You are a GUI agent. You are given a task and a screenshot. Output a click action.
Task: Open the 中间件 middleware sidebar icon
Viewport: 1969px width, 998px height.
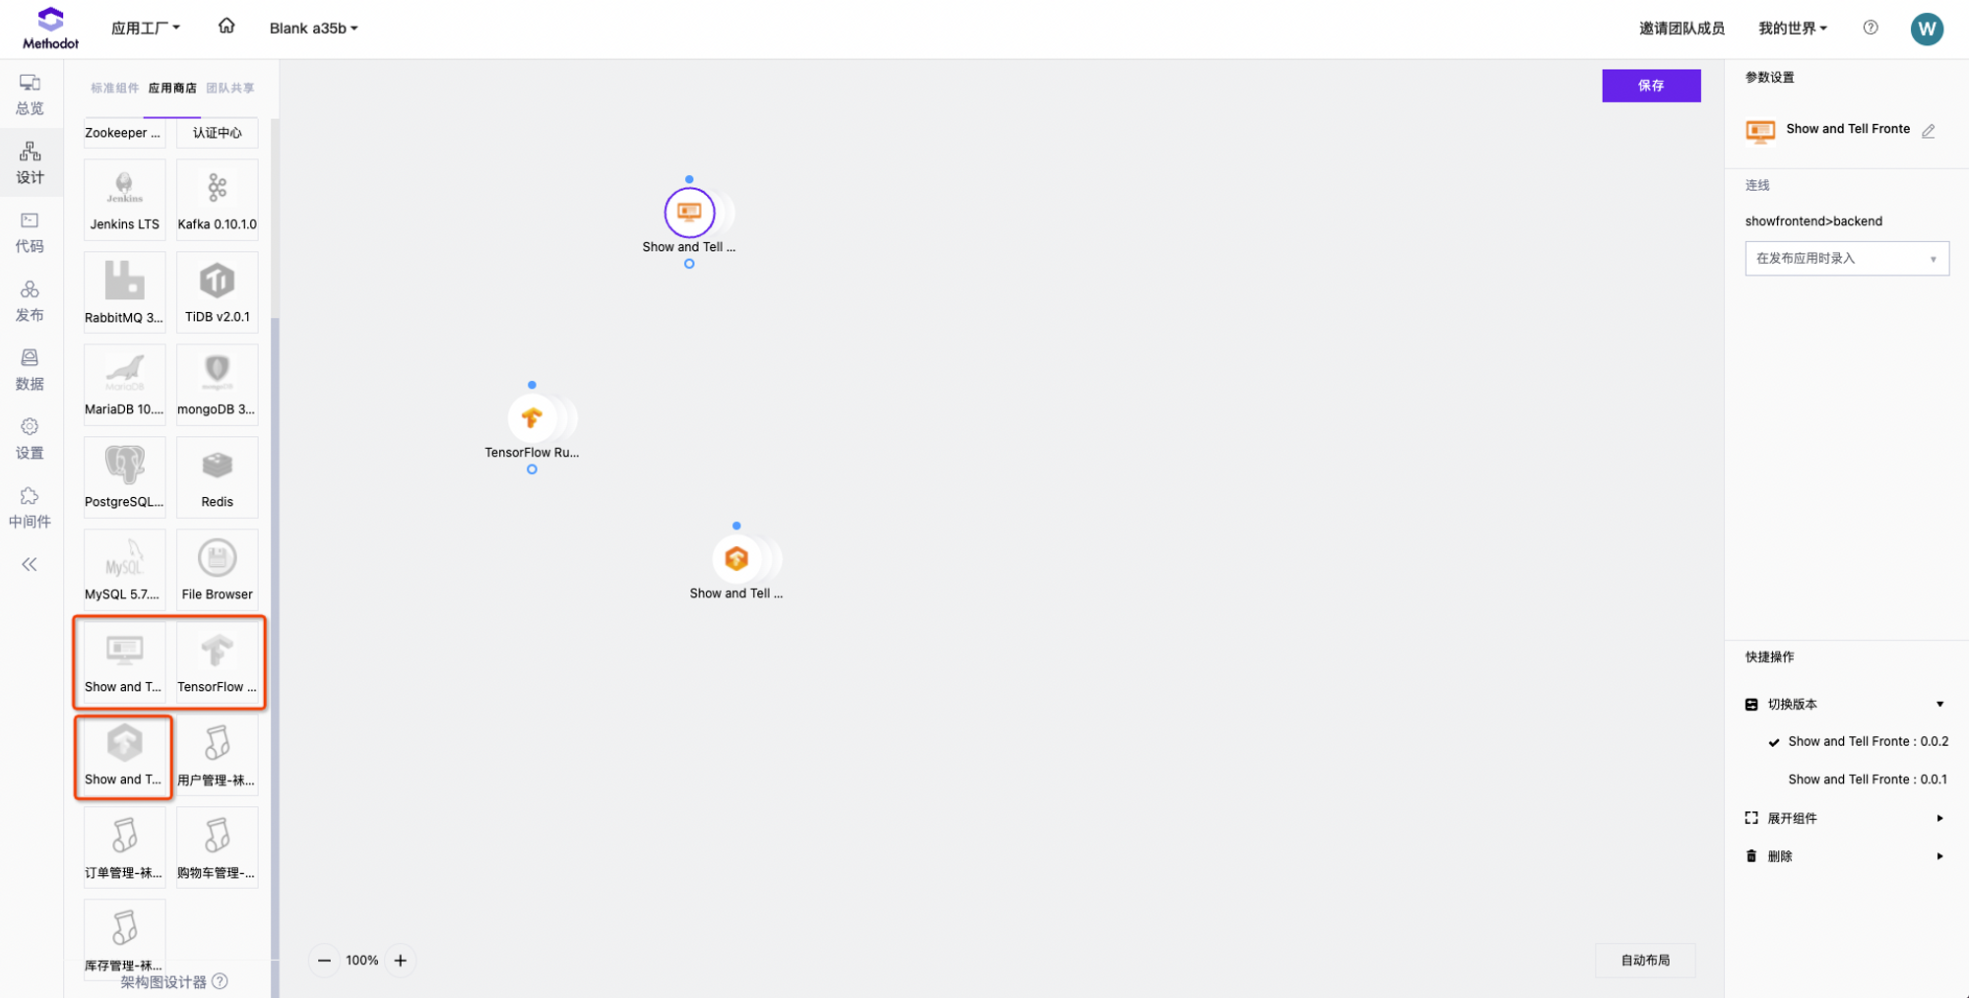tap(30, 506)
